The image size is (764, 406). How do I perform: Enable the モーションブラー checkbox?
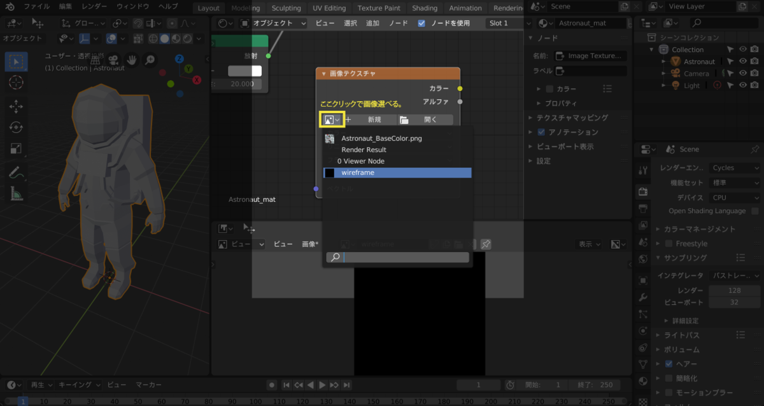(668, 393)
